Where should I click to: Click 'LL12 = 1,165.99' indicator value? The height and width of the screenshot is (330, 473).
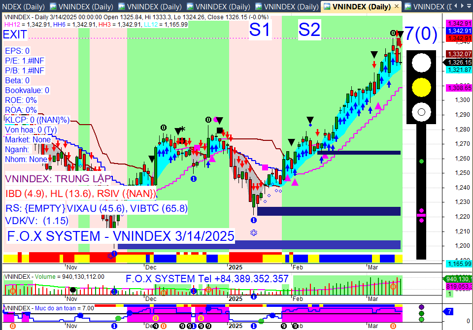pos(166,25)
